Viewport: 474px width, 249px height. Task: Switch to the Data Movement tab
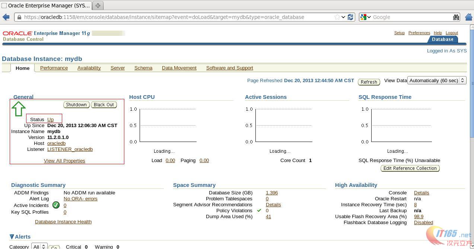(179, 68)
